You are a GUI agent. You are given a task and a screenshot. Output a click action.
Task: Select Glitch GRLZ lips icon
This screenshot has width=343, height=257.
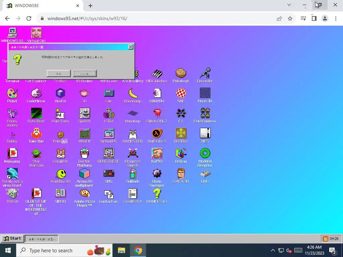[x=157, y=113]
